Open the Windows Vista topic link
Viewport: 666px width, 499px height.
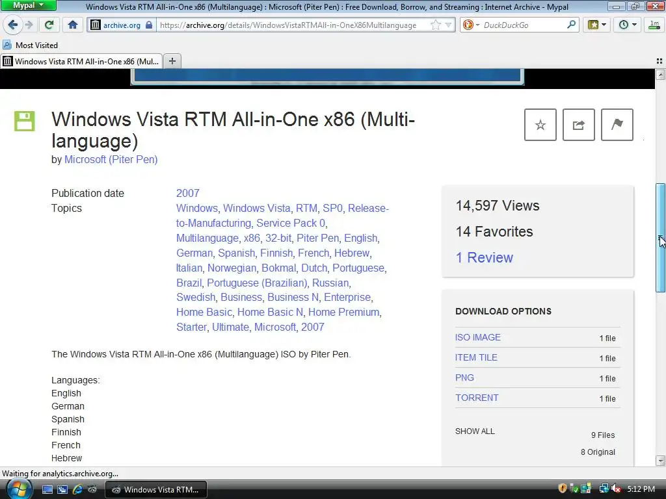click(257, 209)
